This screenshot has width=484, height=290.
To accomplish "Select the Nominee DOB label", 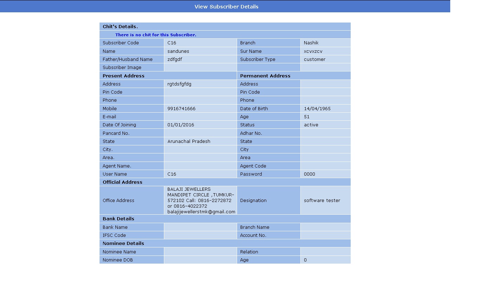I will coord(118,260).
